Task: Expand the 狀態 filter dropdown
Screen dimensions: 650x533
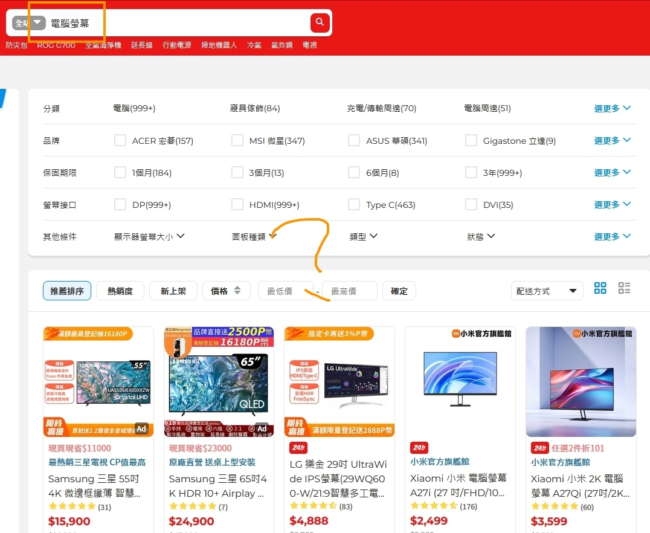Action: tap(481, 236)
